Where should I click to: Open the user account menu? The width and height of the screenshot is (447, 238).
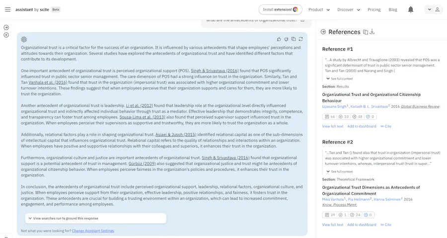(433, 9)
